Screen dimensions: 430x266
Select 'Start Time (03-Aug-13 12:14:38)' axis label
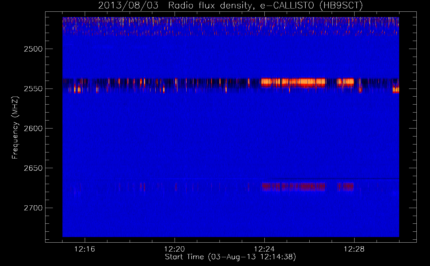pyautogui.click(x=230, y=257)
